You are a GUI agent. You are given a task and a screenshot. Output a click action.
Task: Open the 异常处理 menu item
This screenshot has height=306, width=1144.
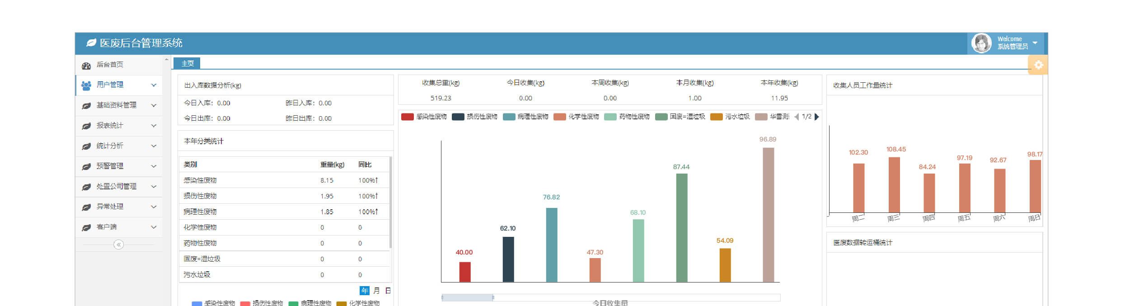(110, 207)
